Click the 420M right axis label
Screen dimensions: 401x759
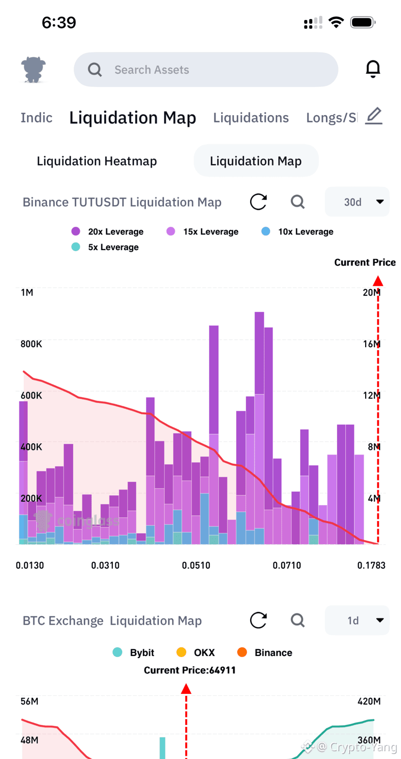point(369,702)
